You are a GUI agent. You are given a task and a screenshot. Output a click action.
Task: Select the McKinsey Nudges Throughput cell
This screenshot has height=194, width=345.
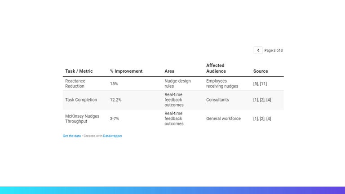click(x=82, y=119)
